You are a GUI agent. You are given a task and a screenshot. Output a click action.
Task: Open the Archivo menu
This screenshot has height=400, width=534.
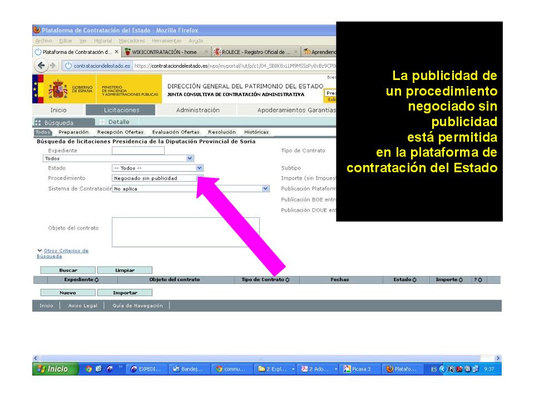43,41
